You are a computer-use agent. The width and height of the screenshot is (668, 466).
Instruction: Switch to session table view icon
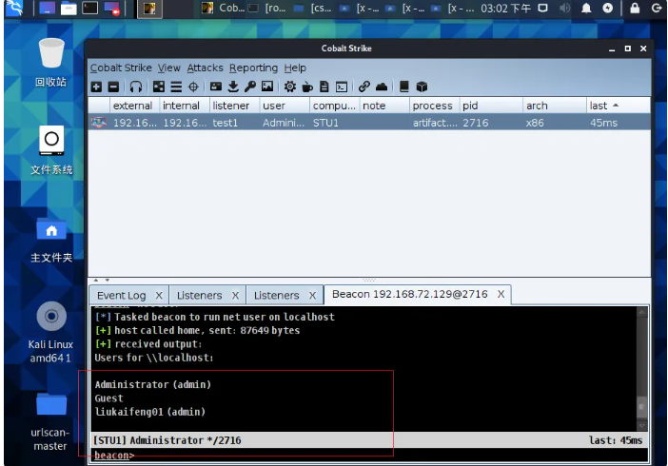(176, 87)
